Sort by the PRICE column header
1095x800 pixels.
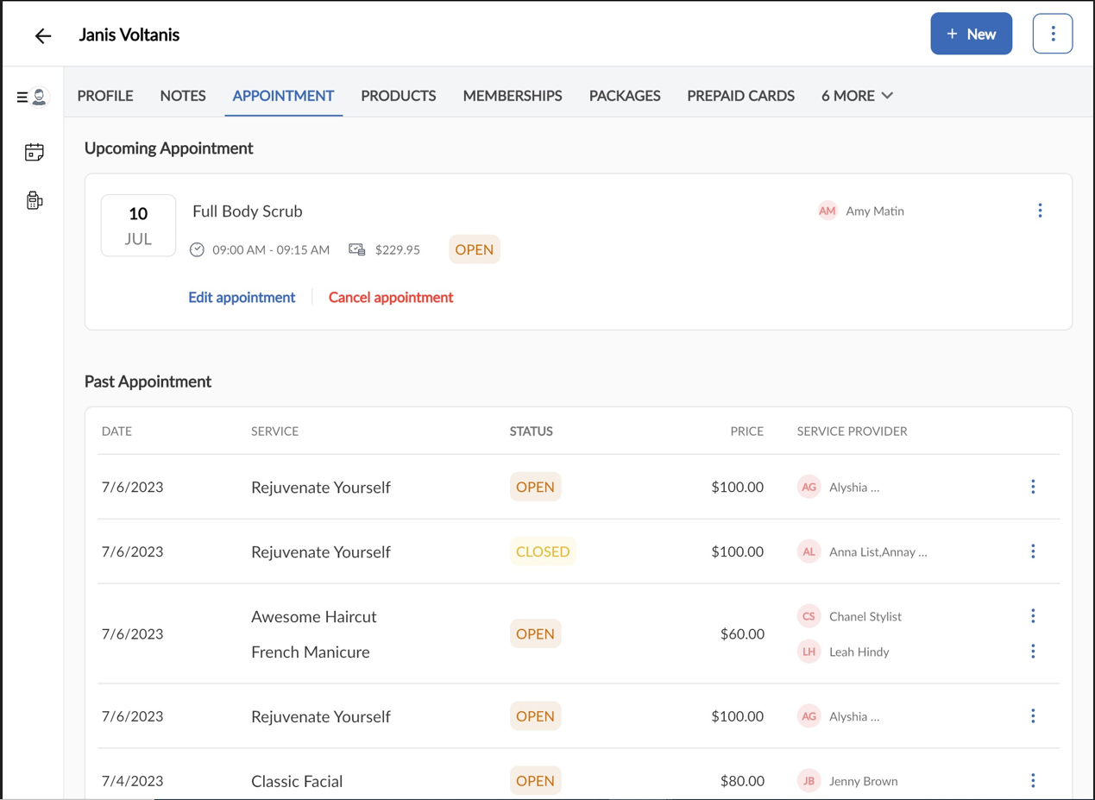point(746,431)
